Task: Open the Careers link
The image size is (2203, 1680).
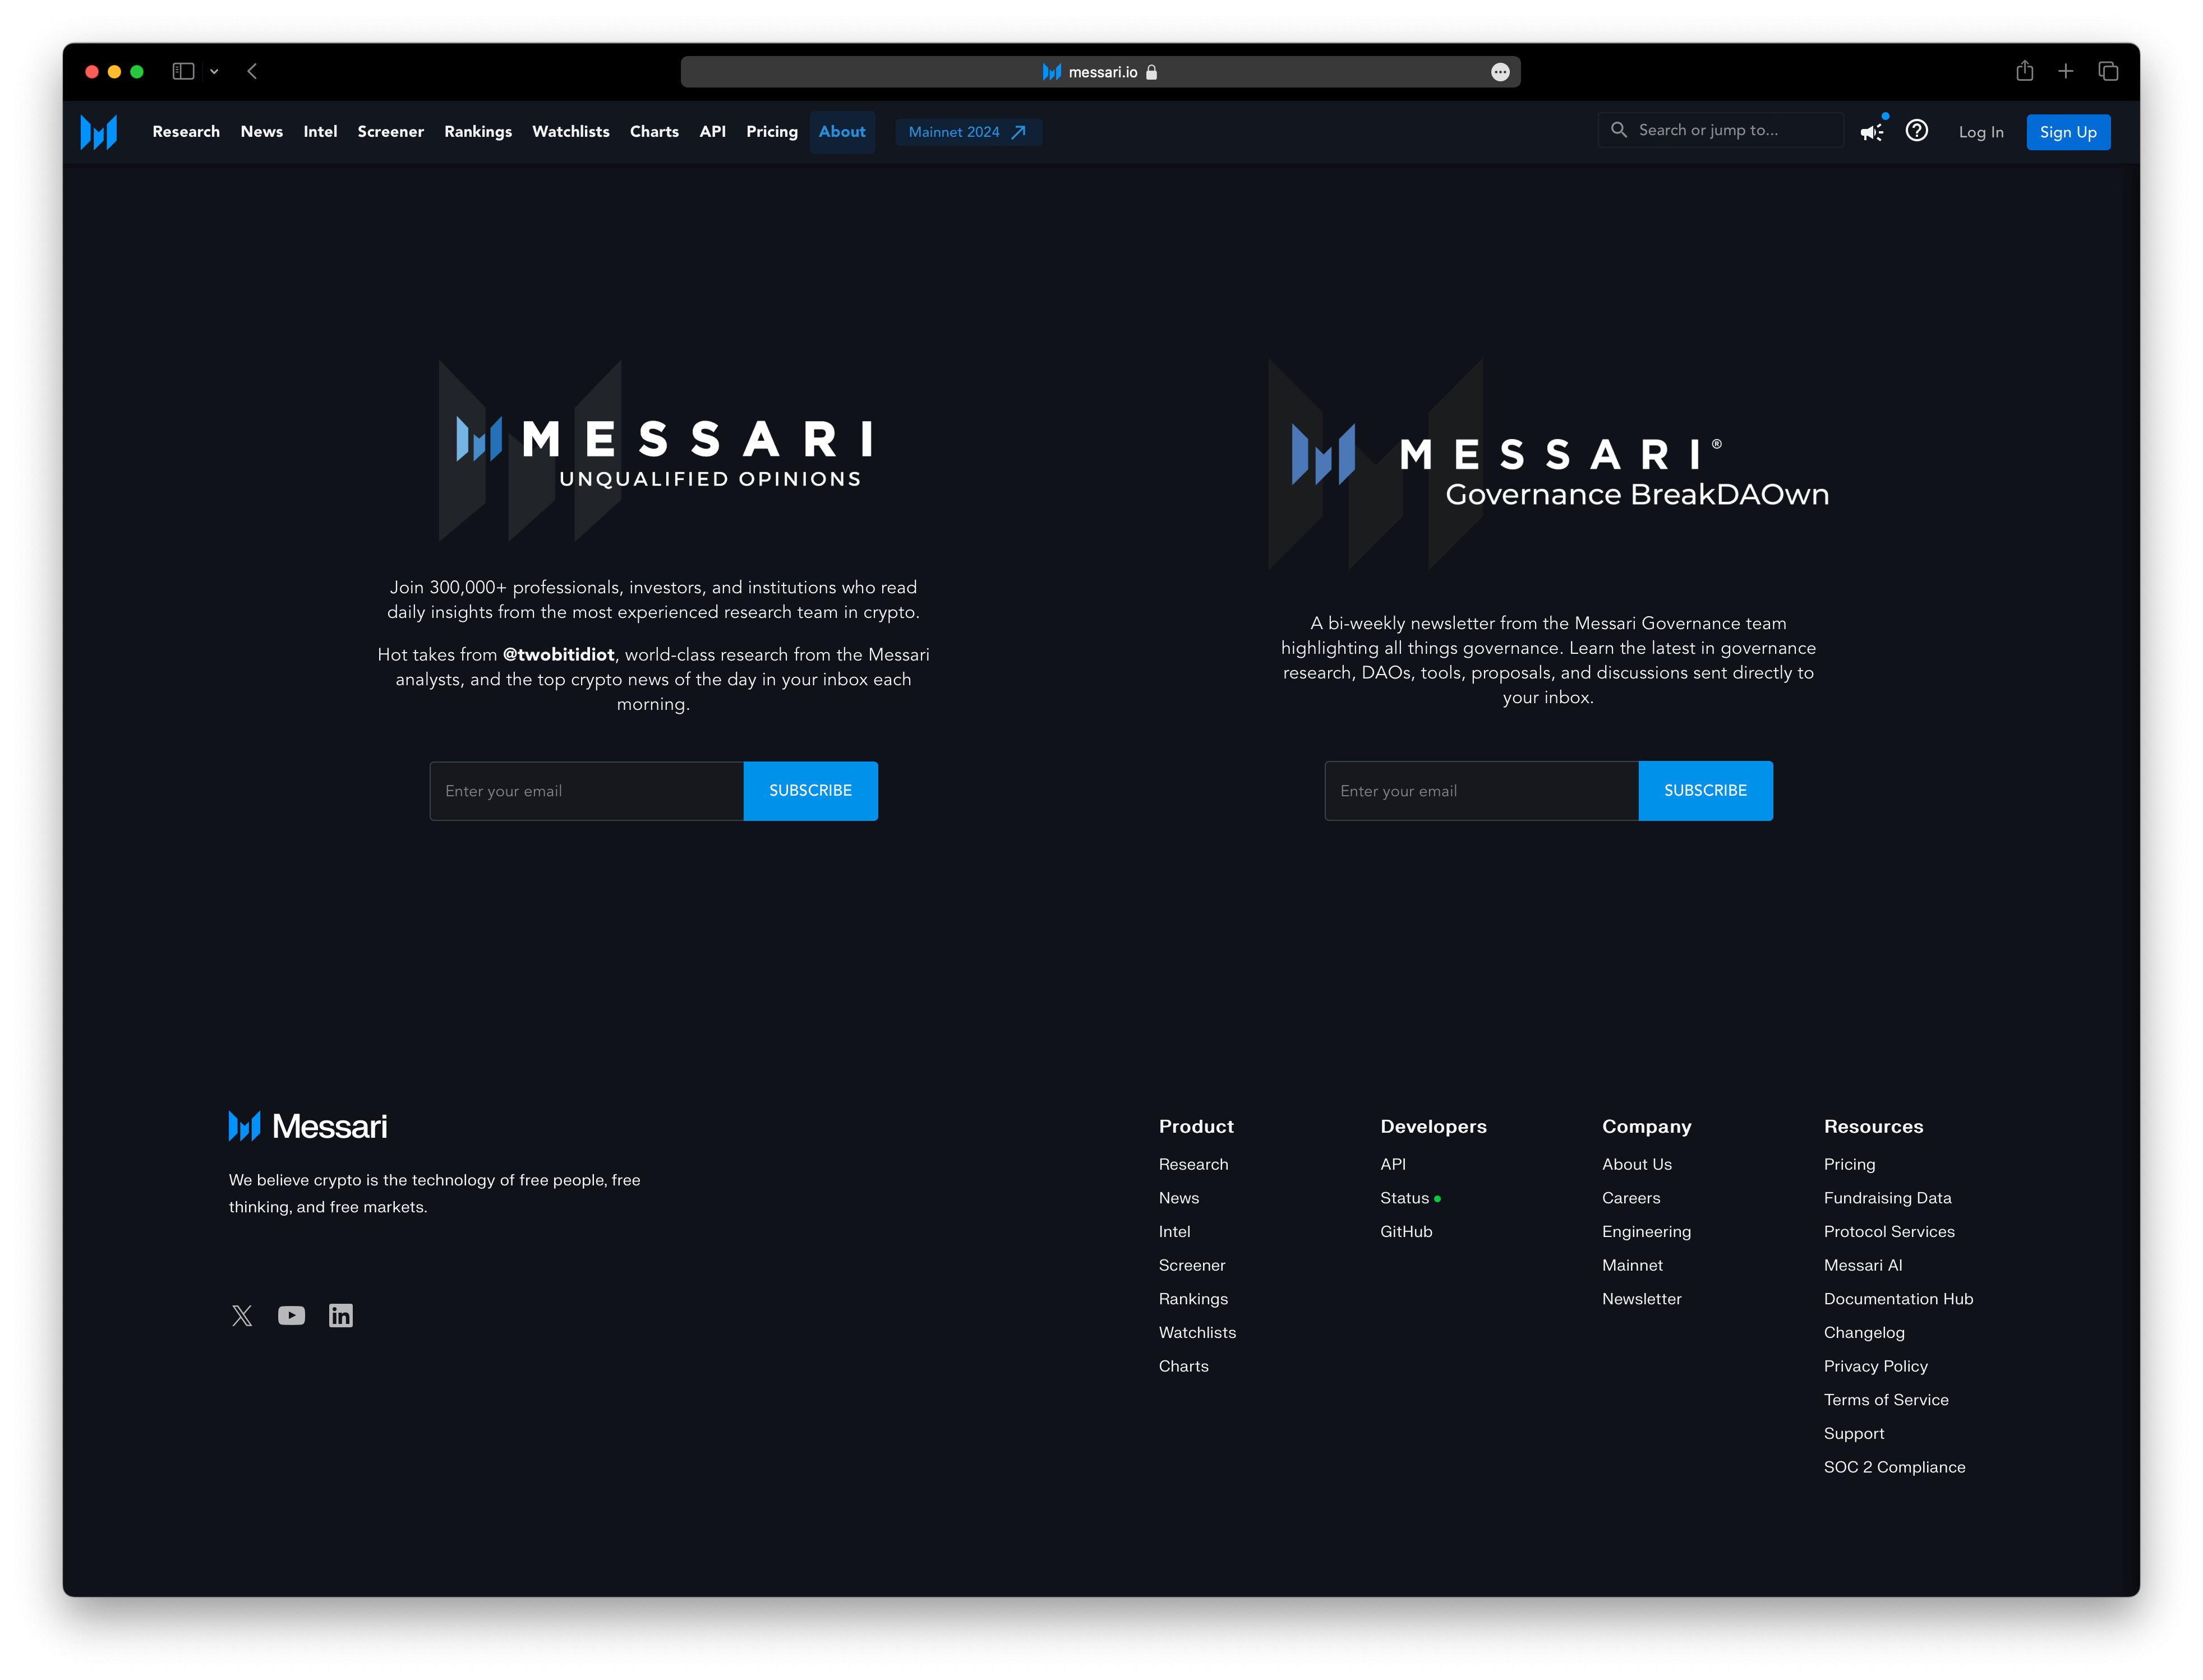Action: pos(1631,1199)
